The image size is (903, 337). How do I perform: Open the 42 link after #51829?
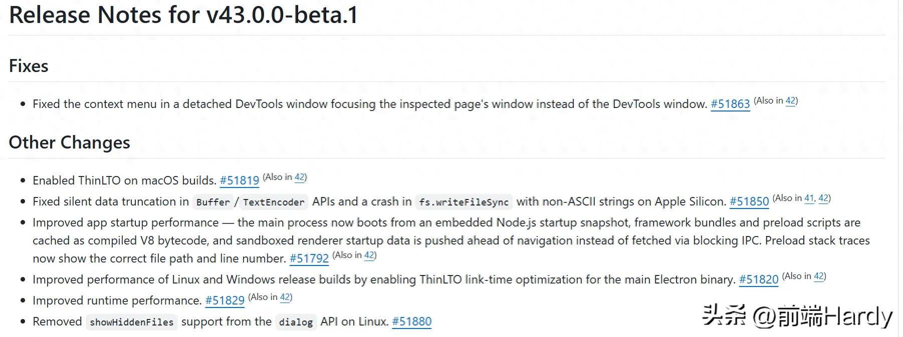[285, 297]
